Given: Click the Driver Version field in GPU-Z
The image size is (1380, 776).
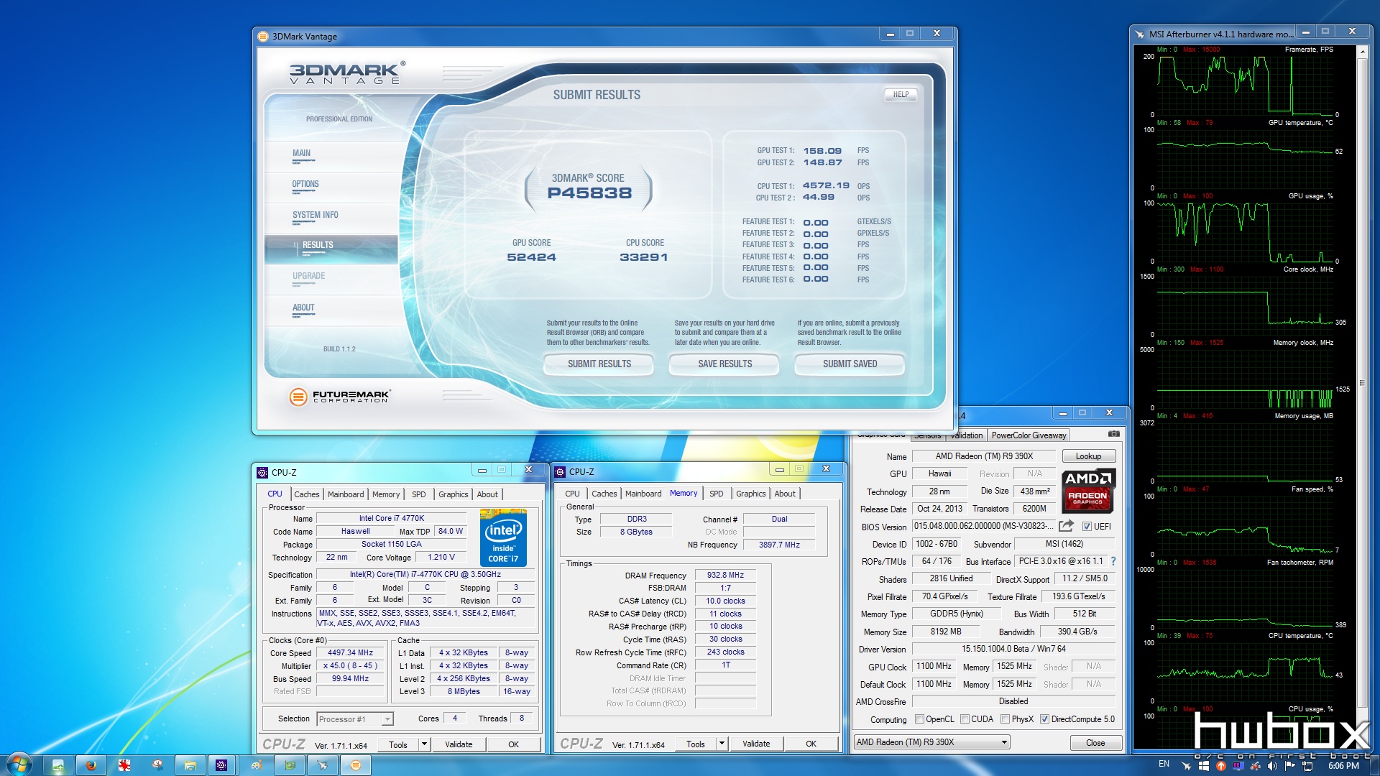Looking at the screenshot, I should tap(1013, 649).
